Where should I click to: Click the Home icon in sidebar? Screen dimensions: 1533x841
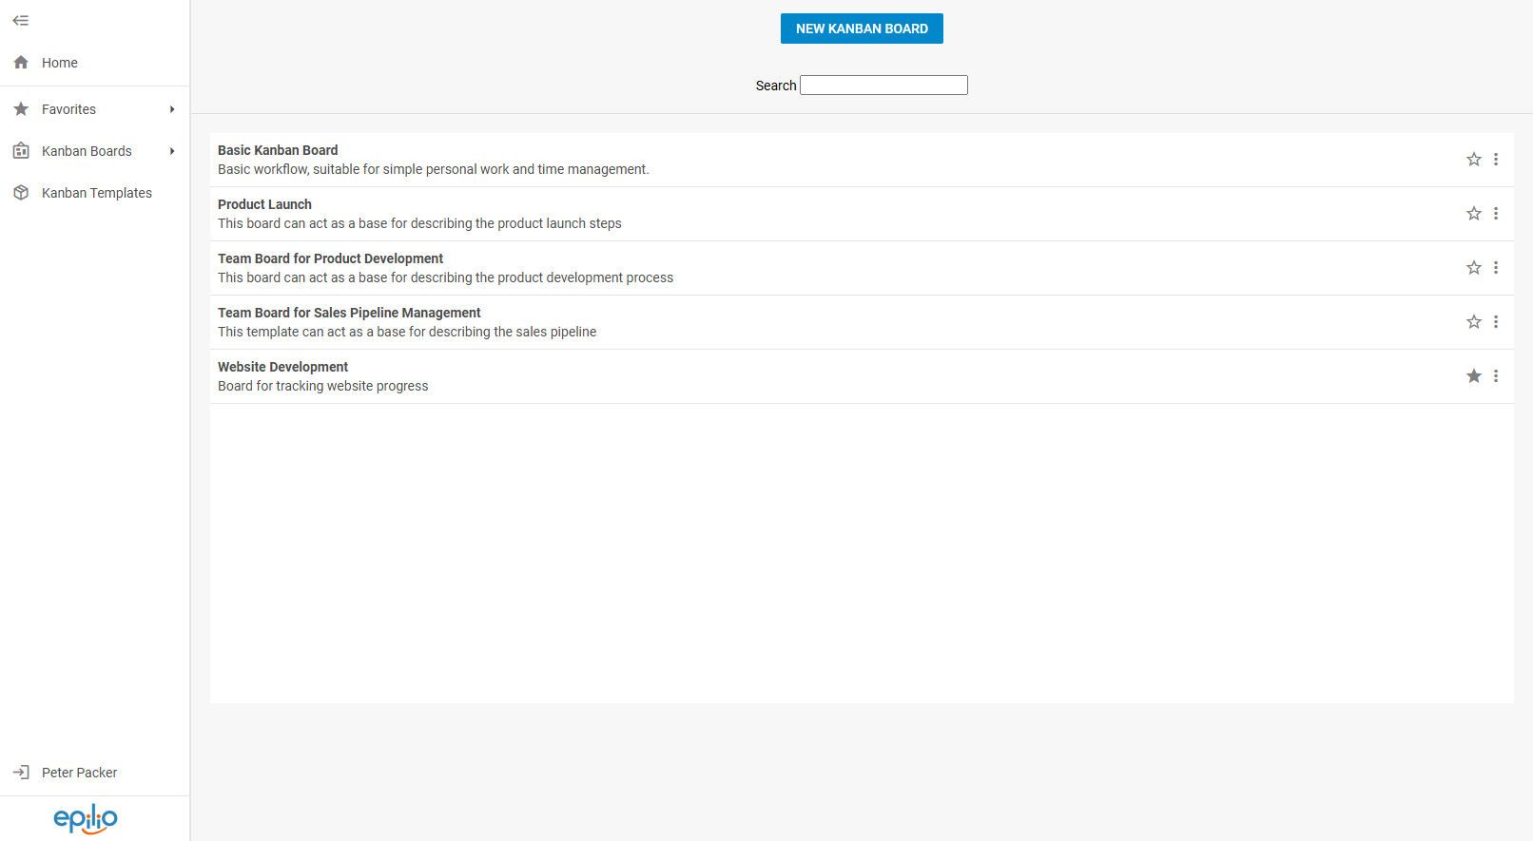[x=21, y=63]
